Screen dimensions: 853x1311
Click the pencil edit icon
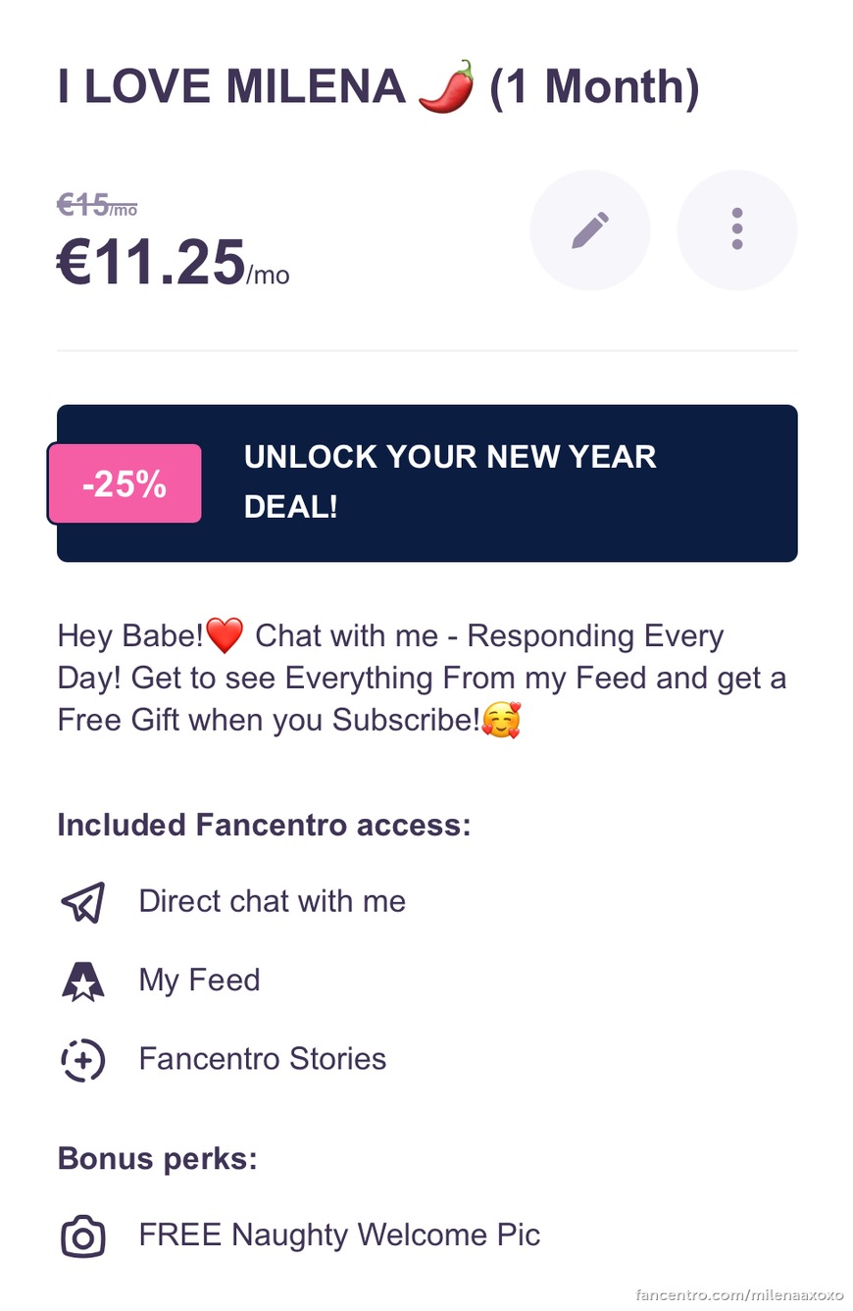point(589,229)
